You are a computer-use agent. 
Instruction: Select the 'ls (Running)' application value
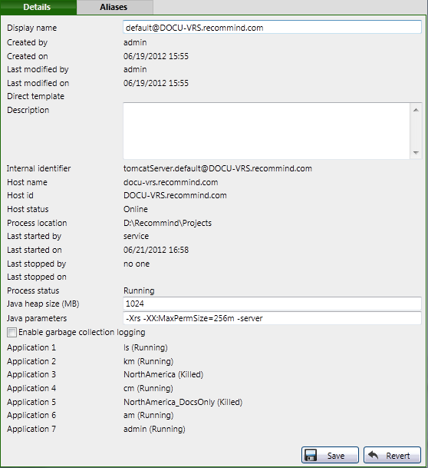point(146,347)
